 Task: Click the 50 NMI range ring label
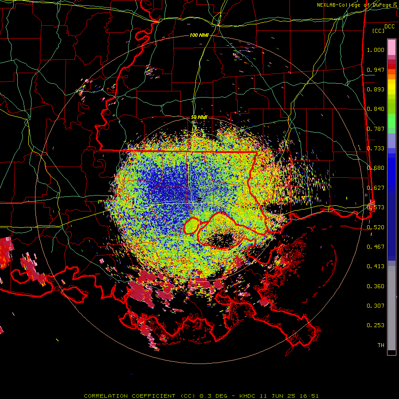199,117
